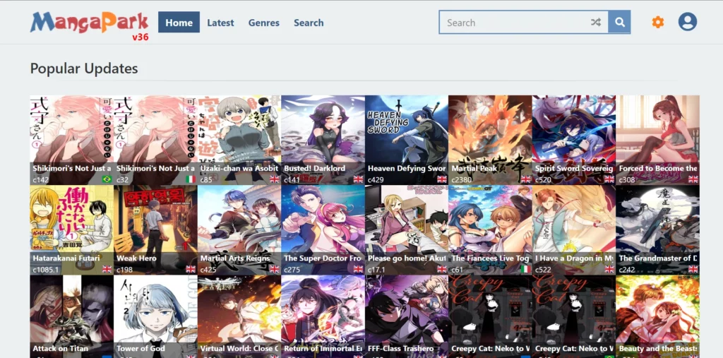Click UK flag on Martial Arts Reigns
The width and height of the screenshot is (723, 358).
tap(275, 269)
